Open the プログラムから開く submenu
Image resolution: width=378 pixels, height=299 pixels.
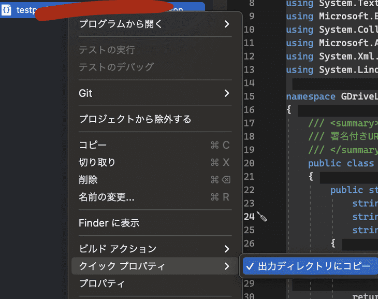(155, 24)
